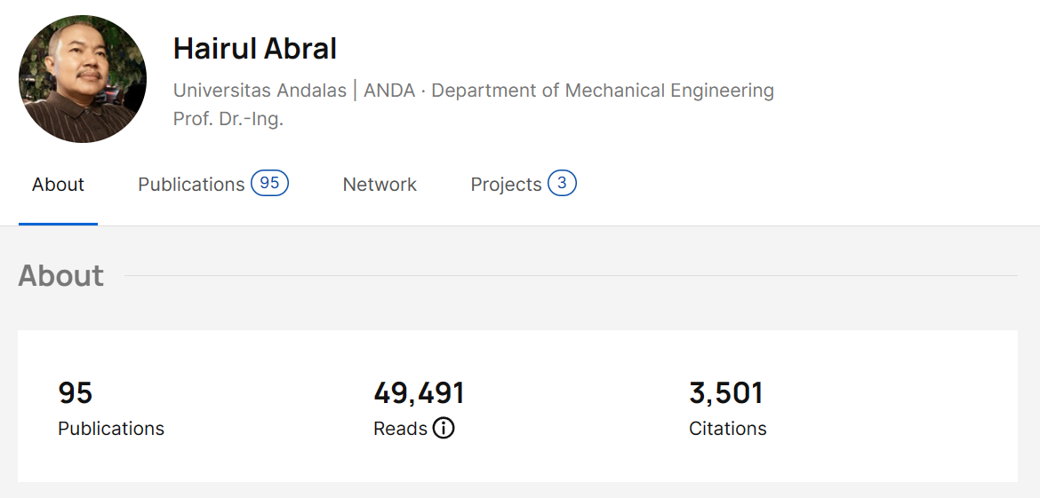Open the Universitas Andalas institution link
Viewport: 1040px width, 498px height.
tap(260, 91)
